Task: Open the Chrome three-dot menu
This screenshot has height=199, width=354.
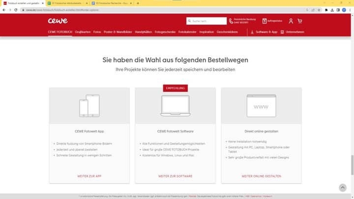Action: tap(350, 10)
